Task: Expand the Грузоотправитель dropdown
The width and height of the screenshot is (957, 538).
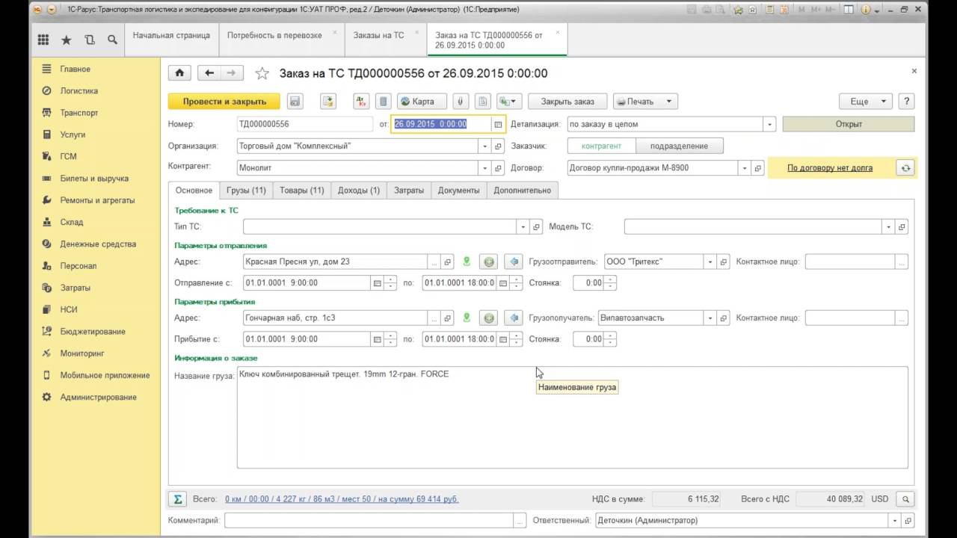Action: click(710, 262)
